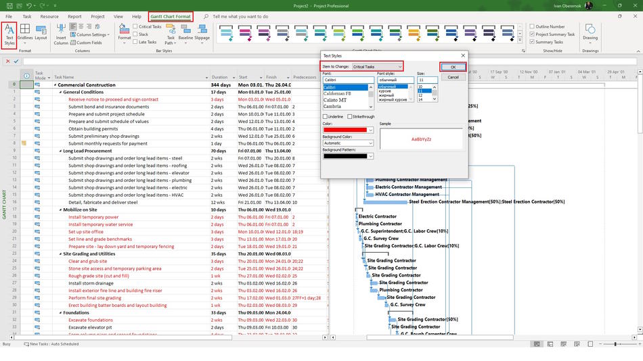Click Cancel in Text Styles dialog

coord(453,77)
